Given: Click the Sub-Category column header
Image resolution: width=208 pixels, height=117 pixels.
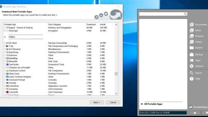Looking at the screenshot, I should click(x=54, y=24).
